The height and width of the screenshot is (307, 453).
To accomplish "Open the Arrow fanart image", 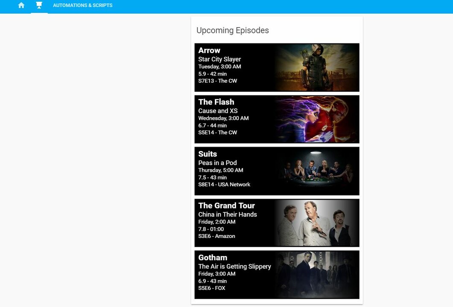I will [x=317, y=67].
